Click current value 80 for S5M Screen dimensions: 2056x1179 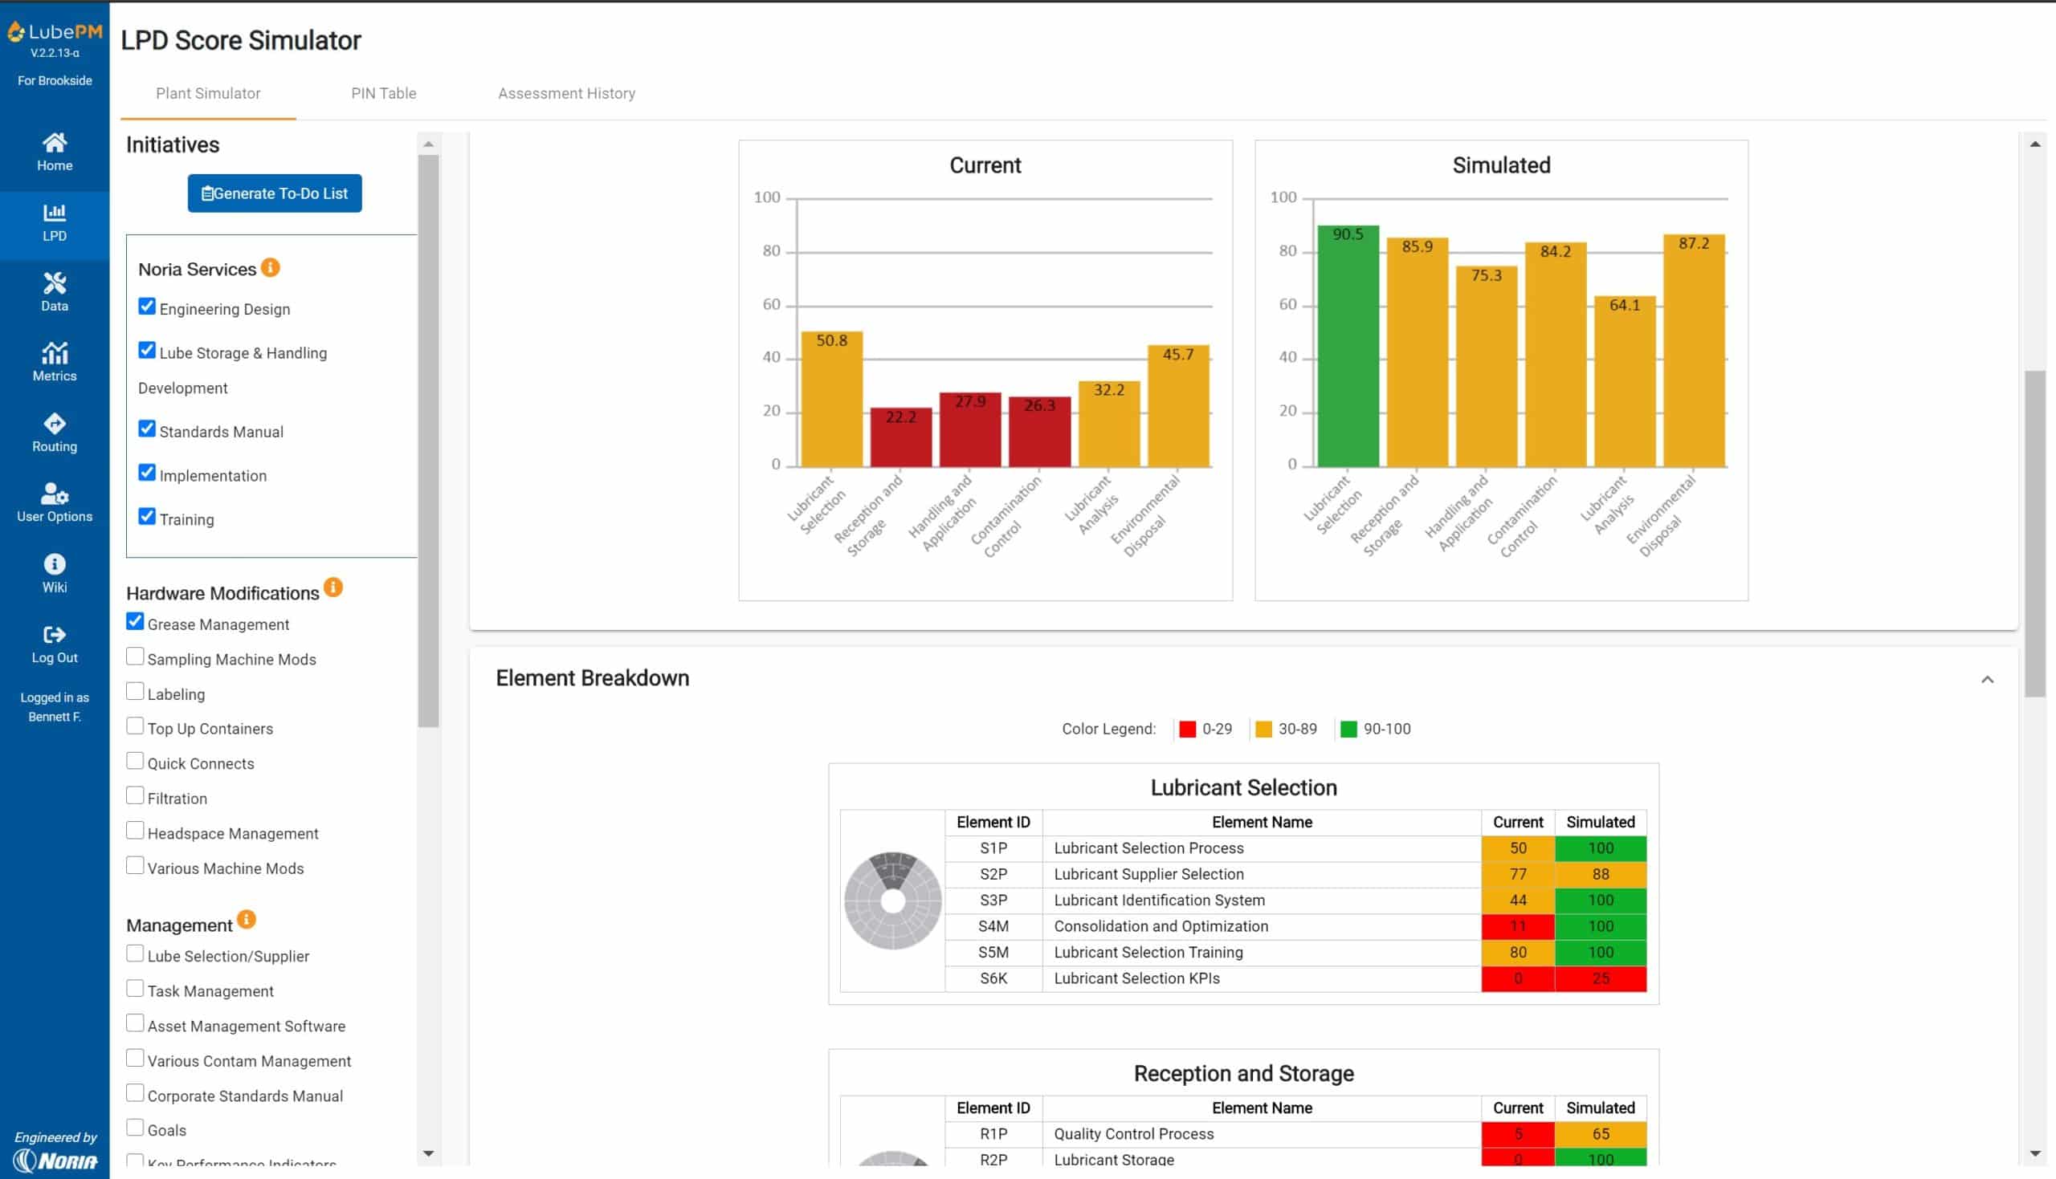tap(1517, 953)
